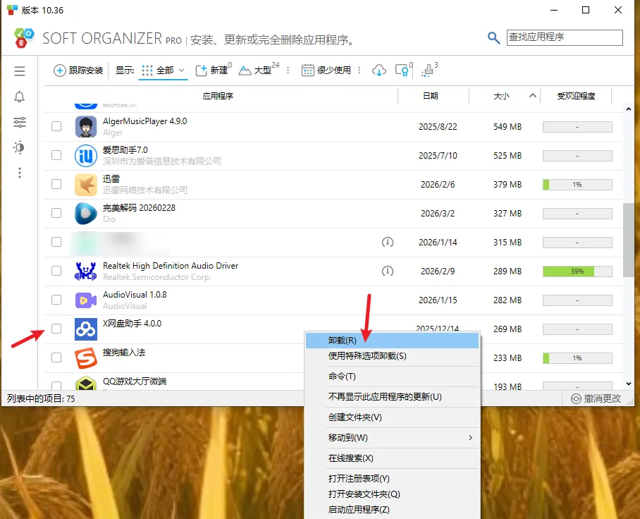Open the 全部 display filter dropdown
640x519 pixels.
[163, 71]
